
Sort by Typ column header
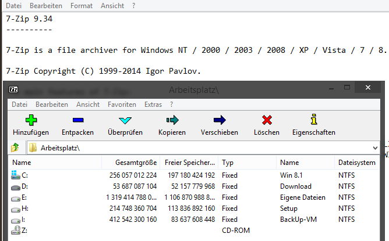click(x=247, y=163)
